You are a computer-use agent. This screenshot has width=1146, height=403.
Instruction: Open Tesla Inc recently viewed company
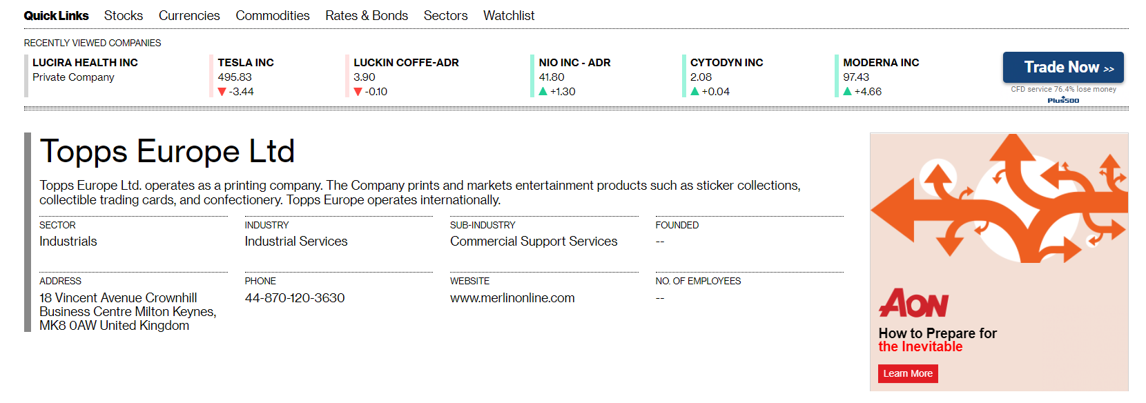(246, 62)
